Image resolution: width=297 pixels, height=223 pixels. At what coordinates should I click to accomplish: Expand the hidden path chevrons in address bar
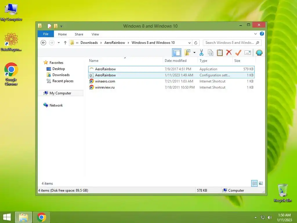pyautogui.click(x=77, y=43)
